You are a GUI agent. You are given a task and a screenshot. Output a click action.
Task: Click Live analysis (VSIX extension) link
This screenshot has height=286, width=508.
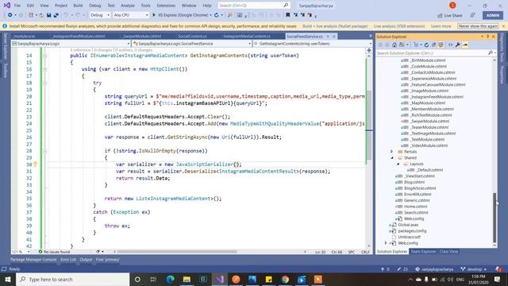click(x=399, y=26)
